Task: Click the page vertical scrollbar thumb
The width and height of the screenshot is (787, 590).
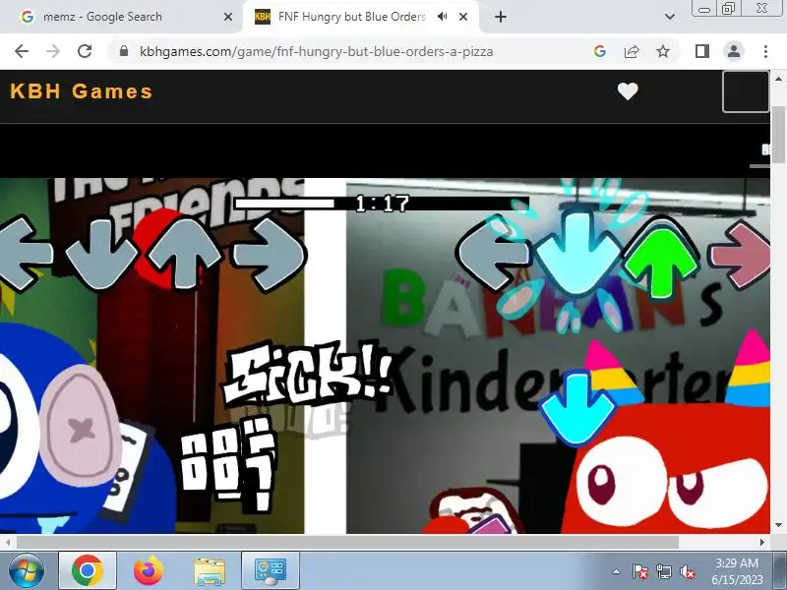Action: pos(778,135)
